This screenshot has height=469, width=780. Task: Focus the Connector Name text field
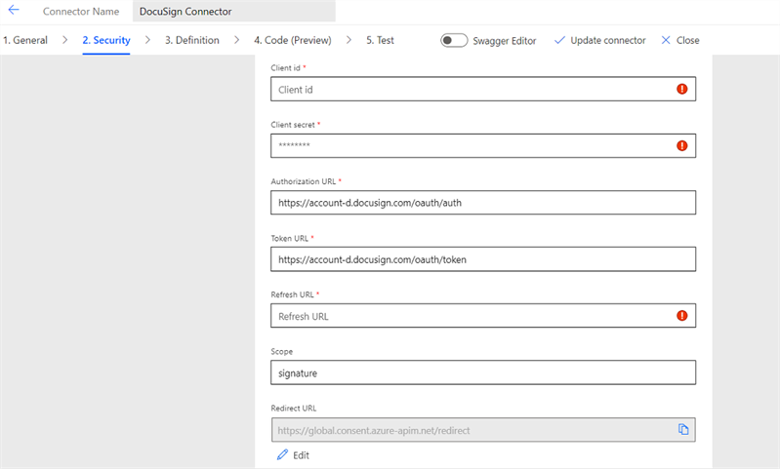pyautogui.click(x=233, y=12)
